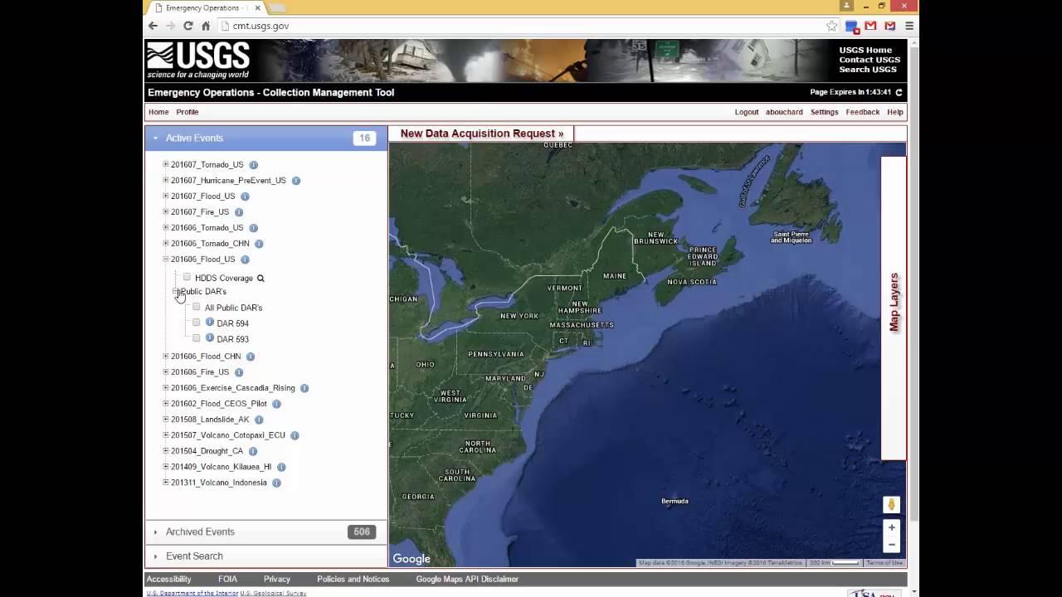Open the Map Layers side panel

(x=894, y=303)
